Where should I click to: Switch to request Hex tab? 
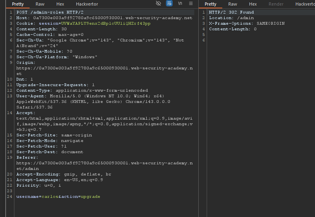point(60,4)
